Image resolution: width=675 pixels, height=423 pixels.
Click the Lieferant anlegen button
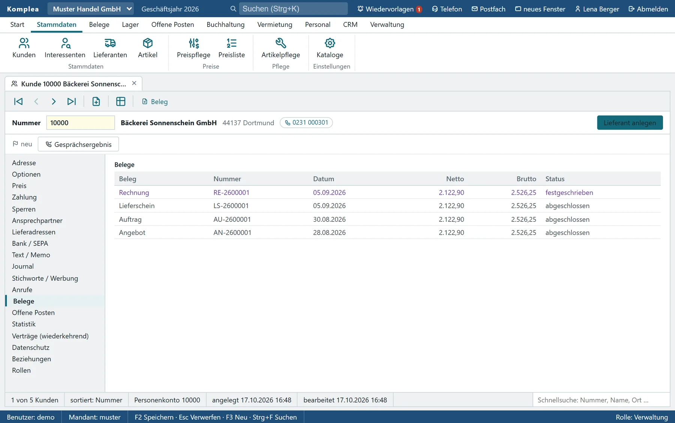click(x=630, y=123)
